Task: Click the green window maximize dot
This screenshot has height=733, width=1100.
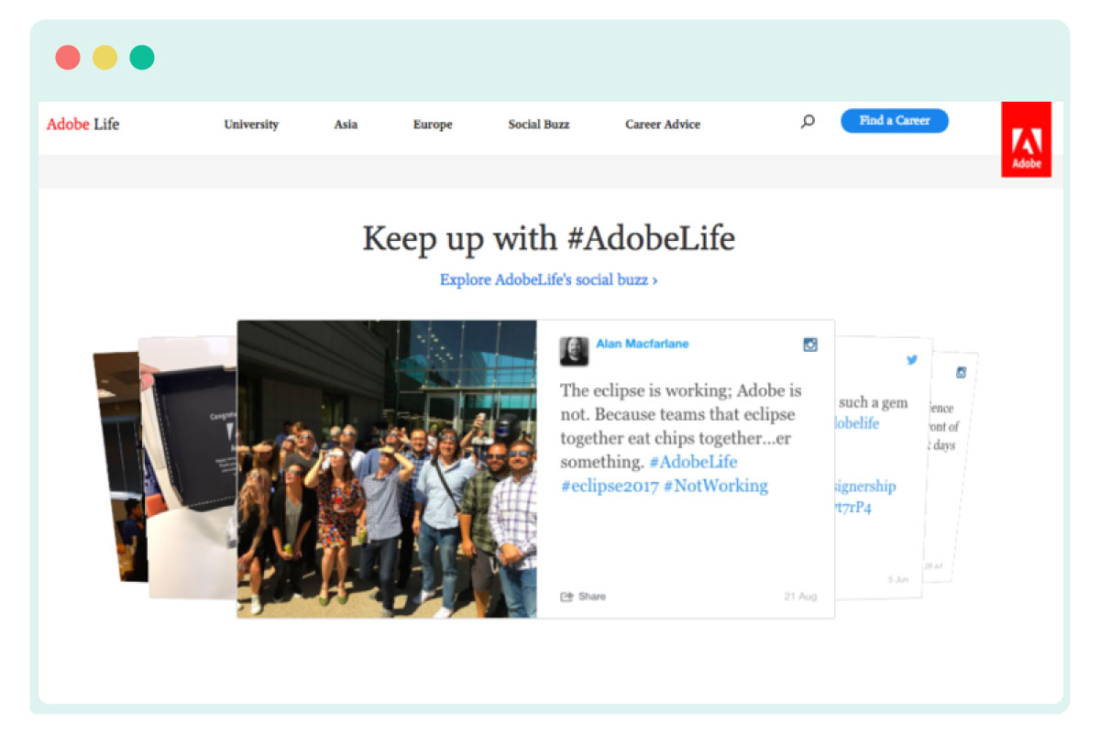Action: coord(142,58)
